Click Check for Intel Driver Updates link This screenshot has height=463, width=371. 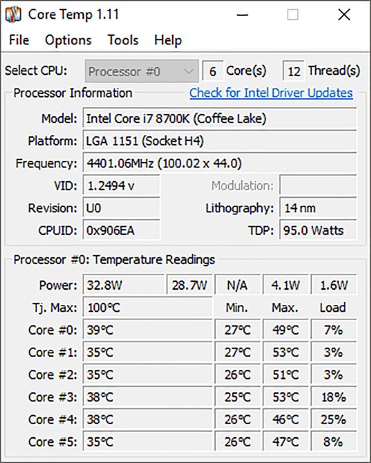click(x=271, y=93)
